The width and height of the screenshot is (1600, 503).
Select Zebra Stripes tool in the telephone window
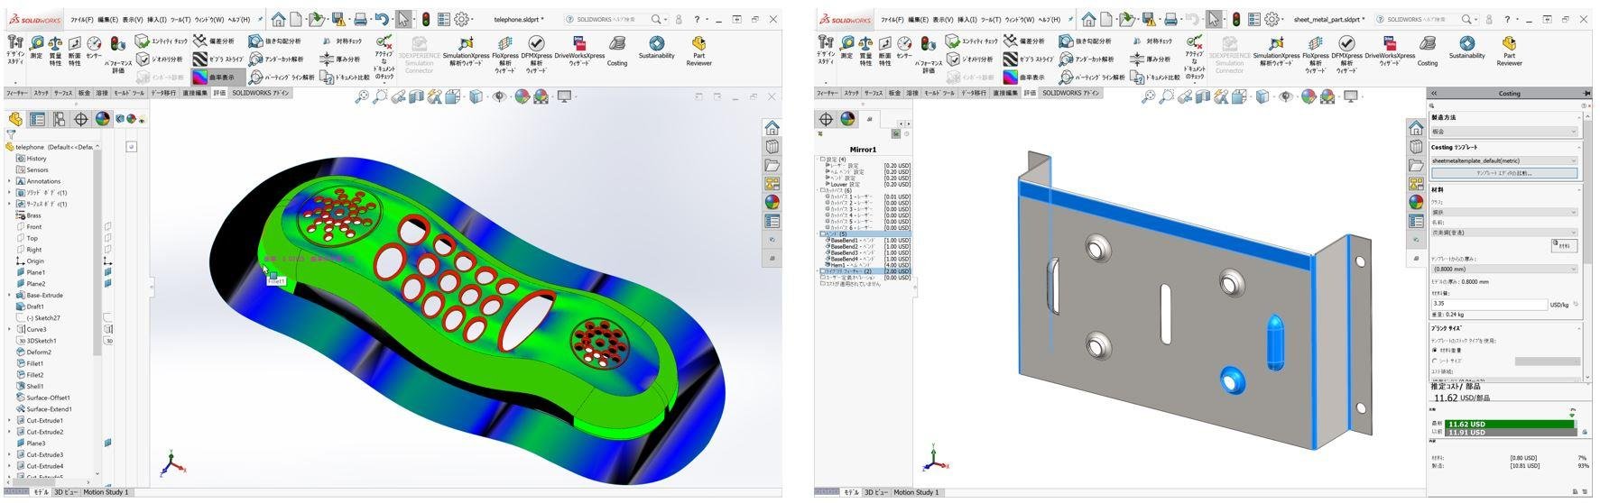pyautogui.click(x=217, y=59)
